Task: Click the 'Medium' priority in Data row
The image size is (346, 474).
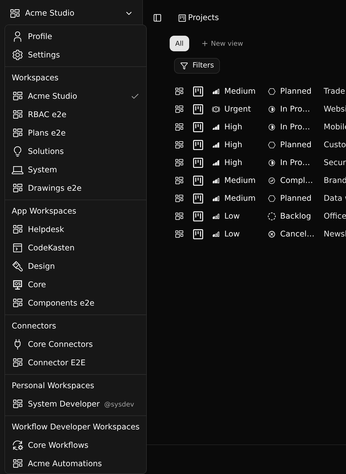Action: [240, 198]
